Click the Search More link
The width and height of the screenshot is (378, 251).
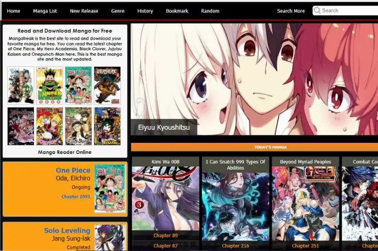point(291,11)
